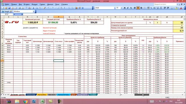Apply Percent style format
Screen dimensions: 186x104
click(151, 8)
